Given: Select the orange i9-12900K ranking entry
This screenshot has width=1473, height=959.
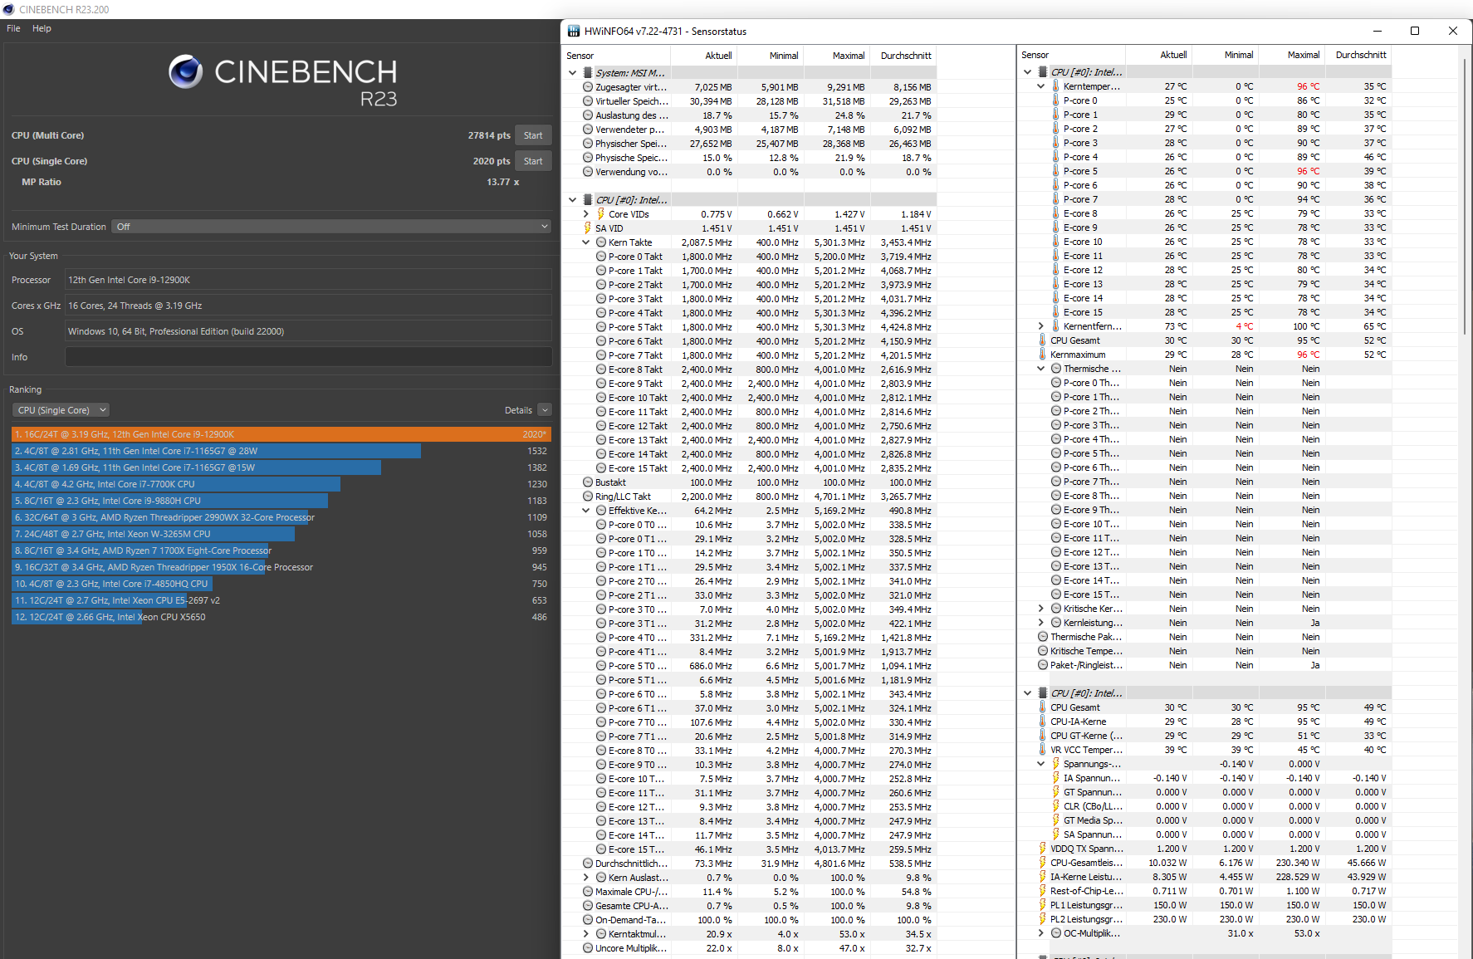Looking at the screenshot, I should 281,434.
